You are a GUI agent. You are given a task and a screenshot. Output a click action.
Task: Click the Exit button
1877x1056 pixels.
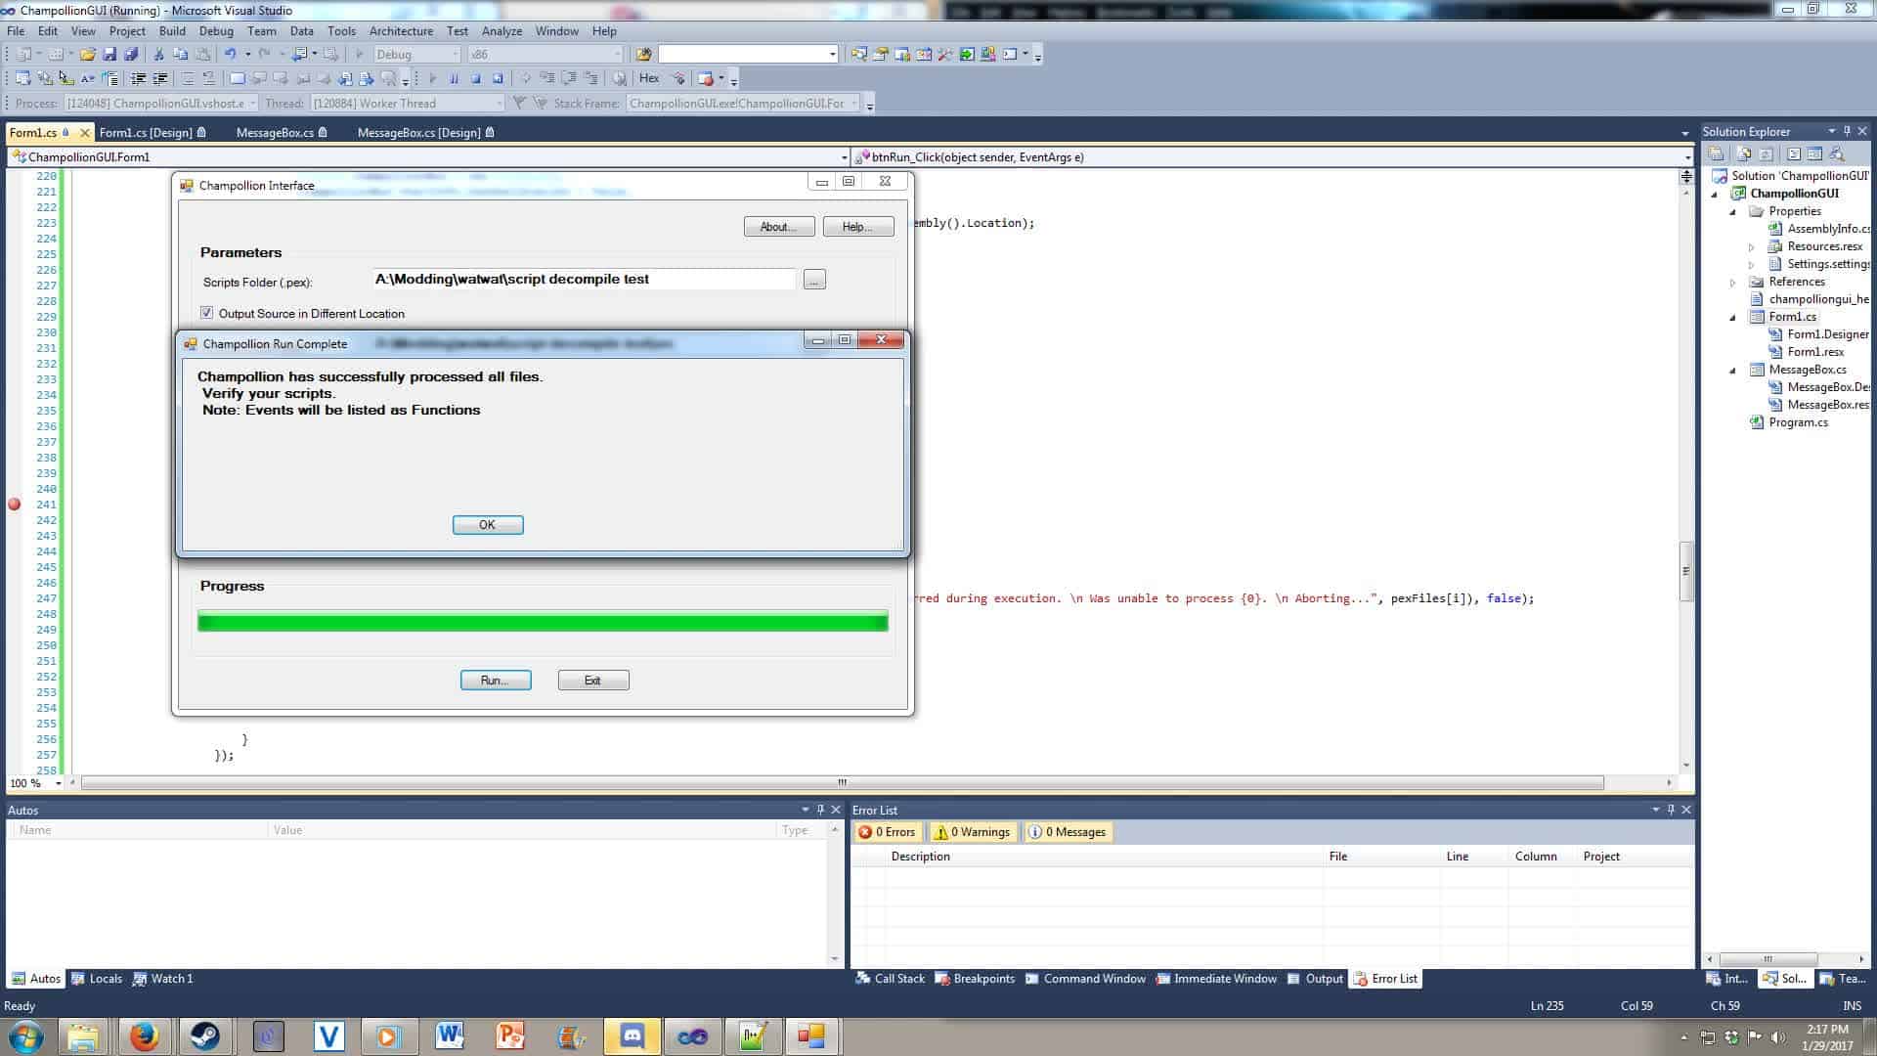coord(593,681)
